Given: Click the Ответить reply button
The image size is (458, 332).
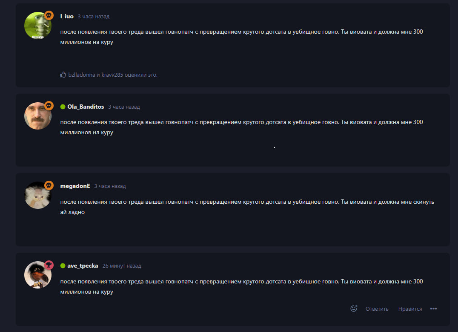Looking at the screenshot, I should point(377,309).
